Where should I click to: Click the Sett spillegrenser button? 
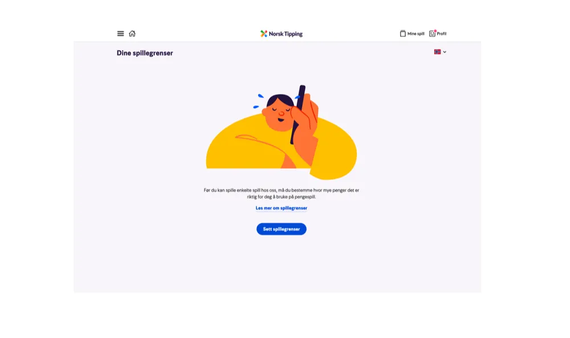click(282, 229)
